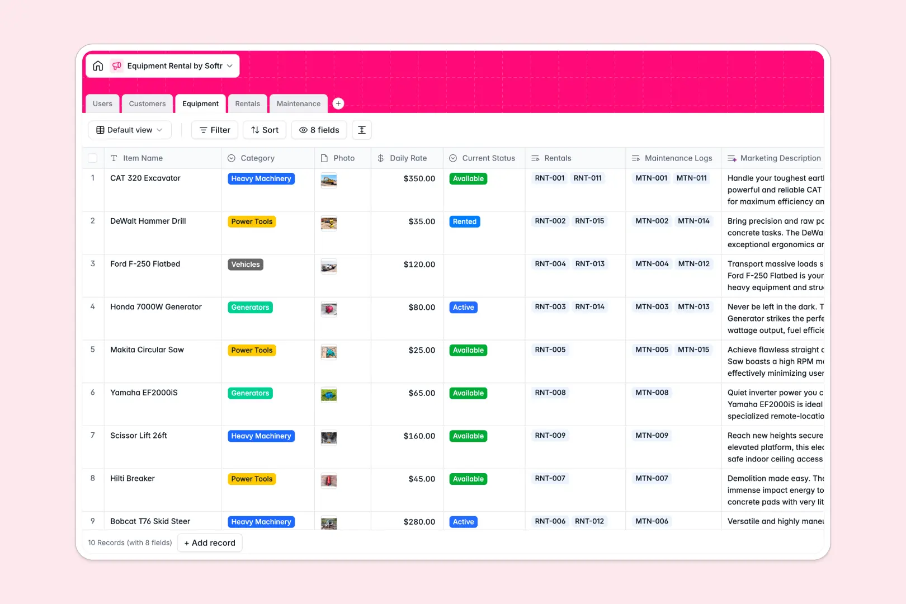Click the clock icon in the Current Status header
906x604 pixels.
pyautogui.click(x=452, y=158)
